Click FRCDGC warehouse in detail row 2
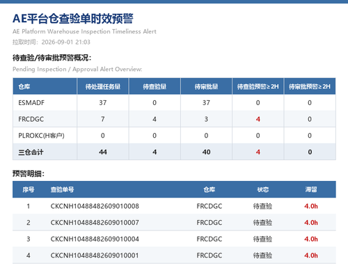 click(x=209, y=223)
